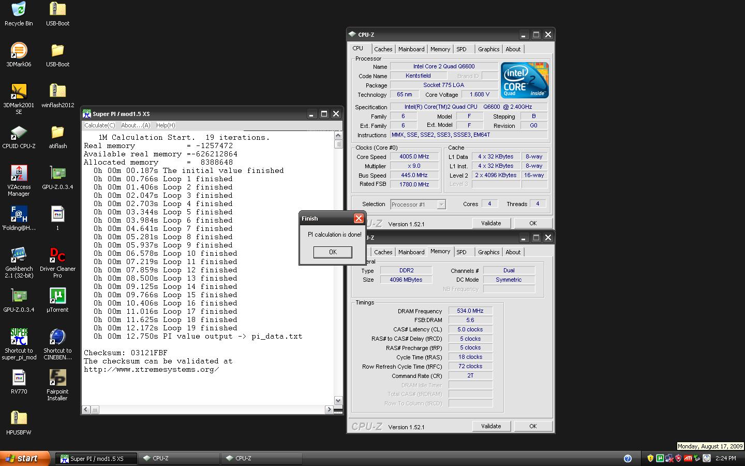
Task: Click the blue help icon on taskbar
Action: 628,458
